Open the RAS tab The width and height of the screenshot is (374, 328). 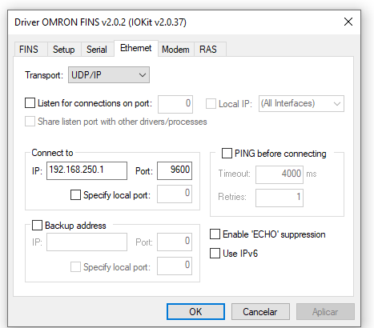pos(208,50)
